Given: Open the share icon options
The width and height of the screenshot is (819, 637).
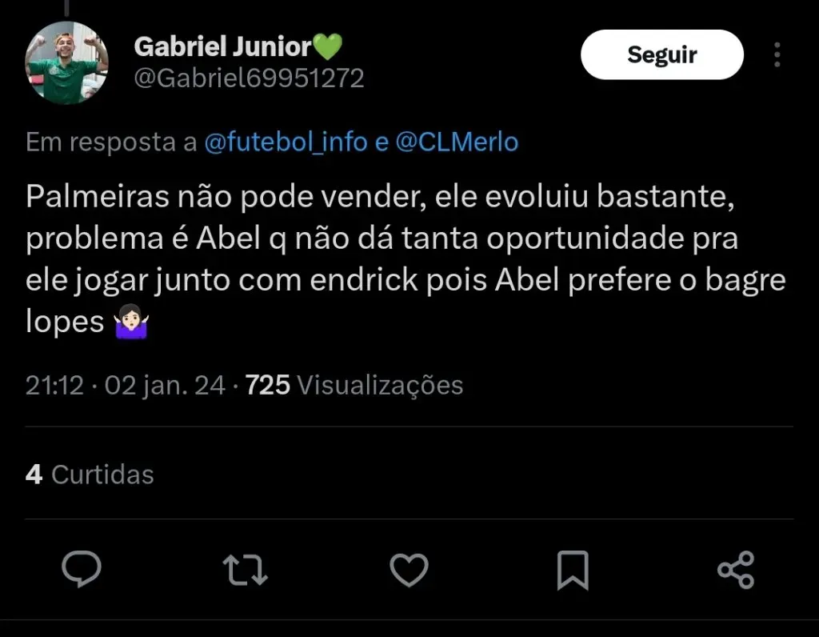Looking at the screenshot, I should (x=736, y=570).
